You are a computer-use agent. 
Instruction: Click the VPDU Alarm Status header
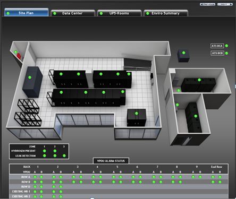111,161
